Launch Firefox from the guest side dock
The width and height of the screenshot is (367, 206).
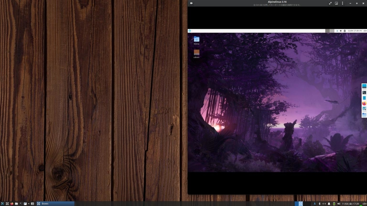(x=364, y=103)
